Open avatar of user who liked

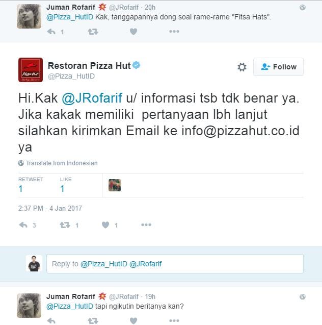coord(115,185)
